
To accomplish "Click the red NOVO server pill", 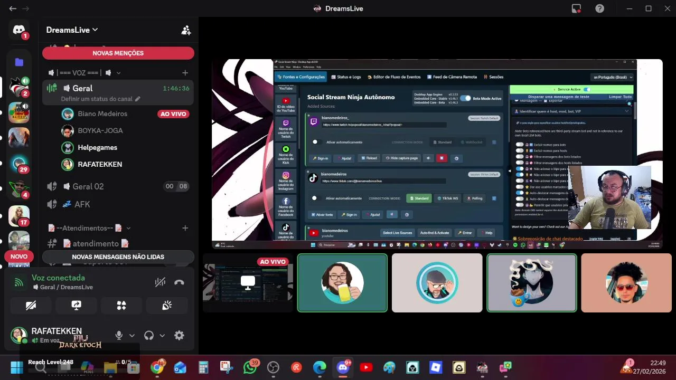I will click(x=19, y=256).
